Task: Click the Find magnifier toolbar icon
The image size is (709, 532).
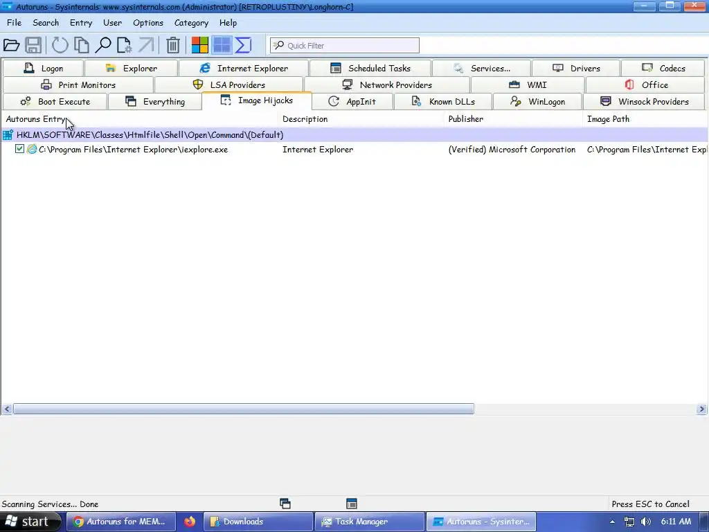Action: click(103, 45)
